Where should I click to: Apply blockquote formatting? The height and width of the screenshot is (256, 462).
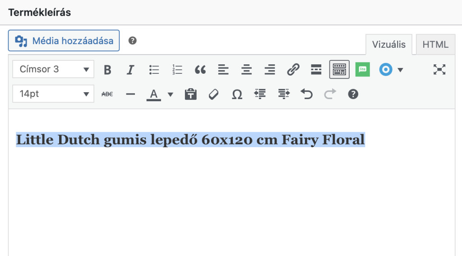(x=200, y=69)
